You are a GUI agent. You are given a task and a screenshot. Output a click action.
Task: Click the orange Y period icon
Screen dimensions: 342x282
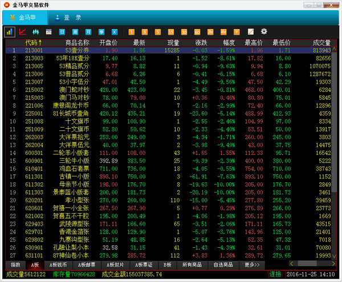coord(237,32)
